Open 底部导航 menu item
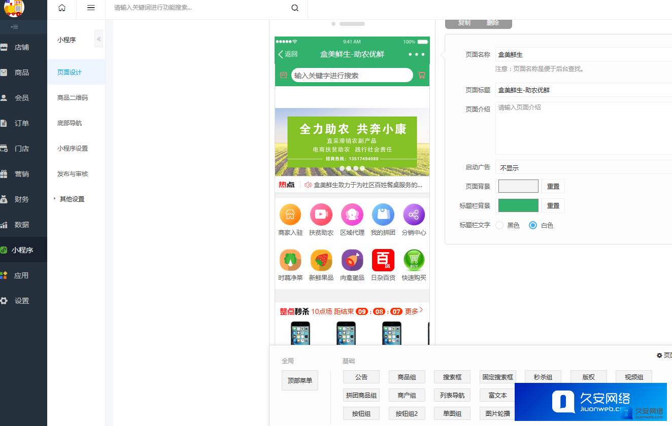 point(70,123)
